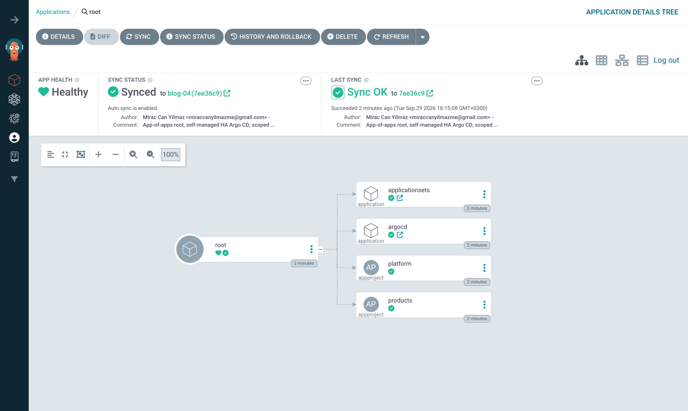
Task: Open the products appproject kebab menu
Action: (x=484, y=304)
